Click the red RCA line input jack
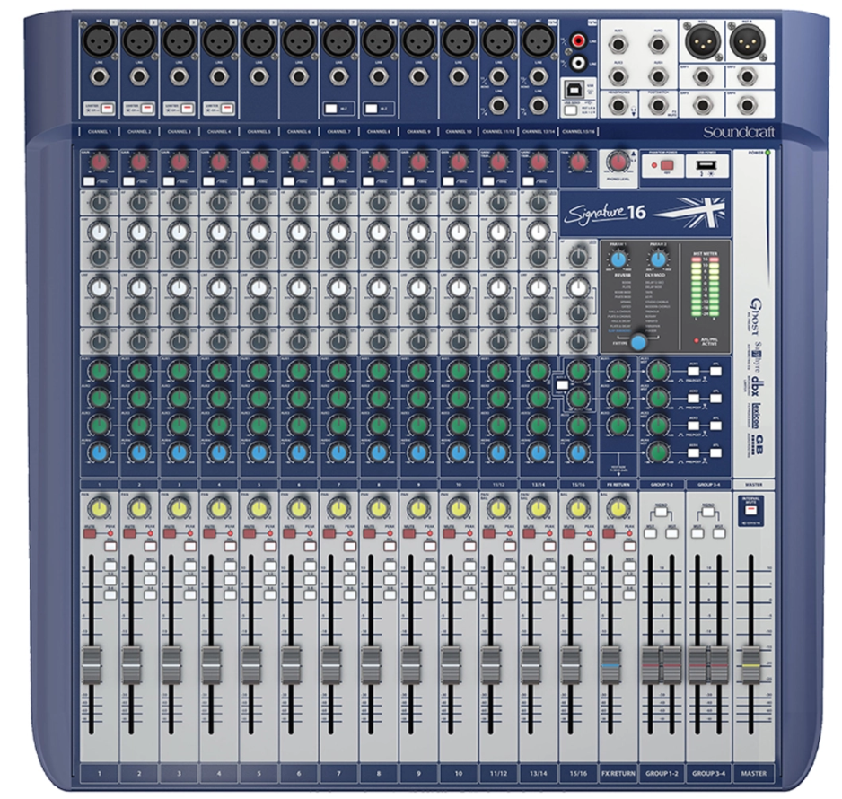 pyautogui.click(x=580, y=40)
